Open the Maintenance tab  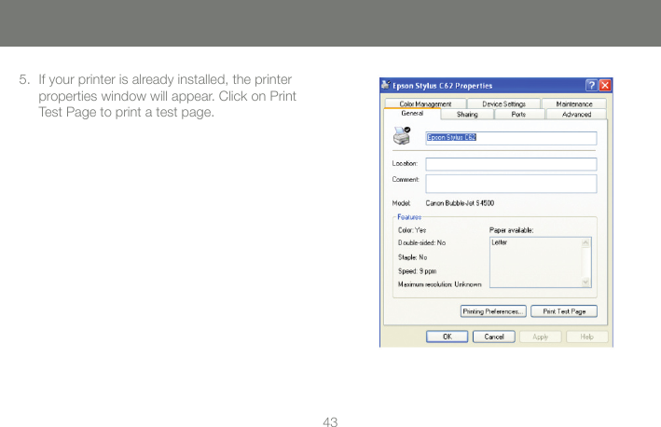[x=574, y=103]
